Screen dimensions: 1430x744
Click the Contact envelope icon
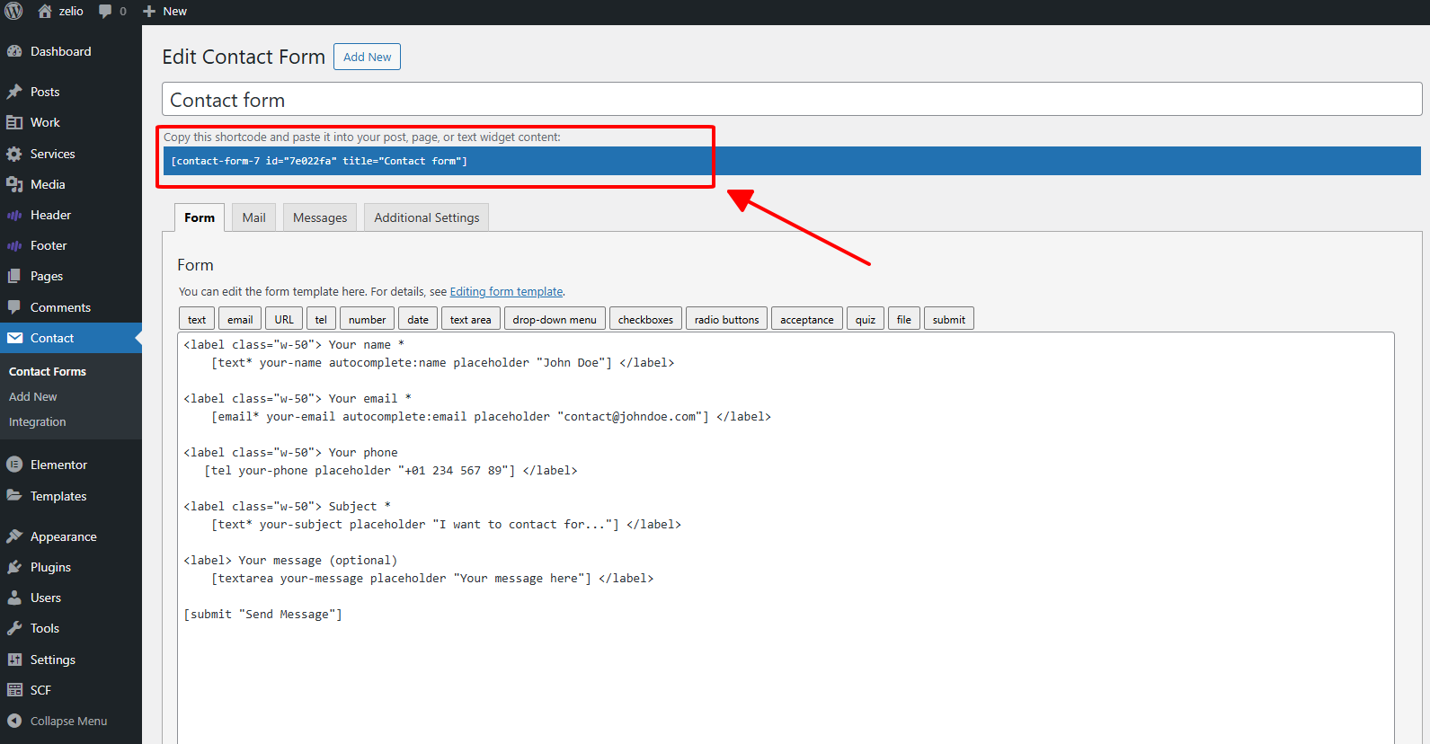click(14, 338)
